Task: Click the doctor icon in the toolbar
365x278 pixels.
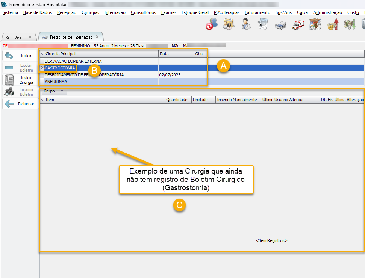Action: [246, 25]
